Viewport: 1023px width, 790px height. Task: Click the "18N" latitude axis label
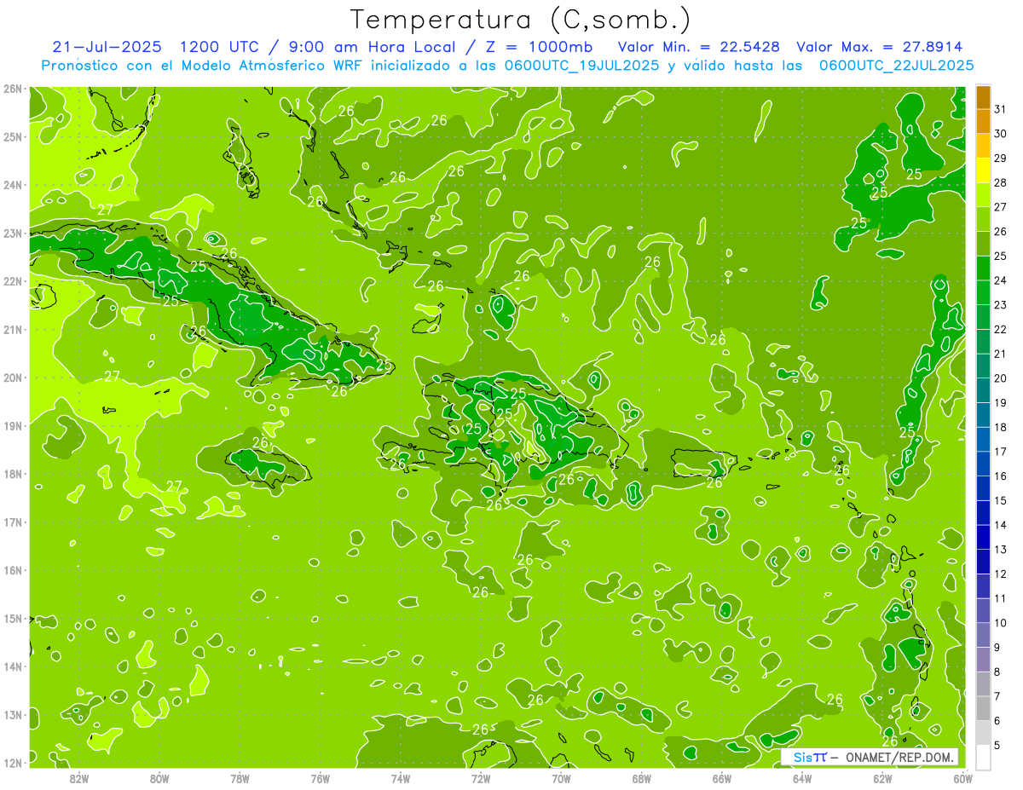pos(13,474)
